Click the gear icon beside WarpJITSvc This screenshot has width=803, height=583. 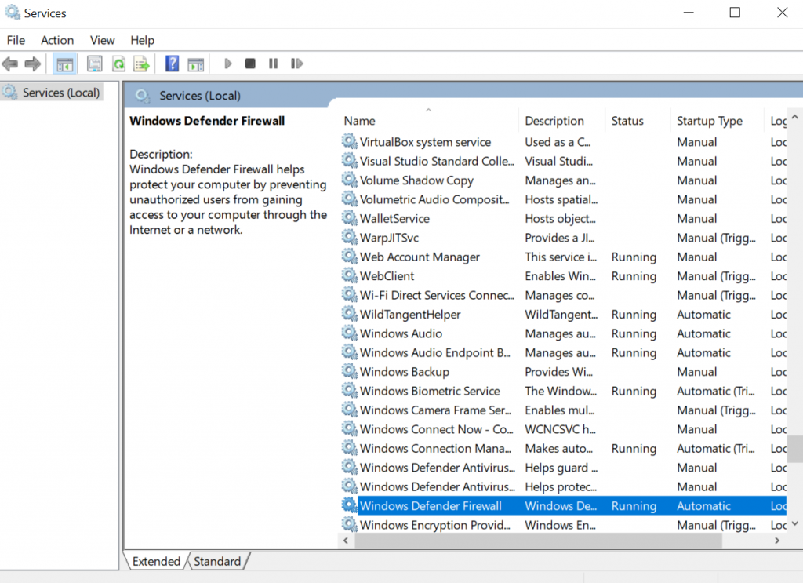(349, 237)
